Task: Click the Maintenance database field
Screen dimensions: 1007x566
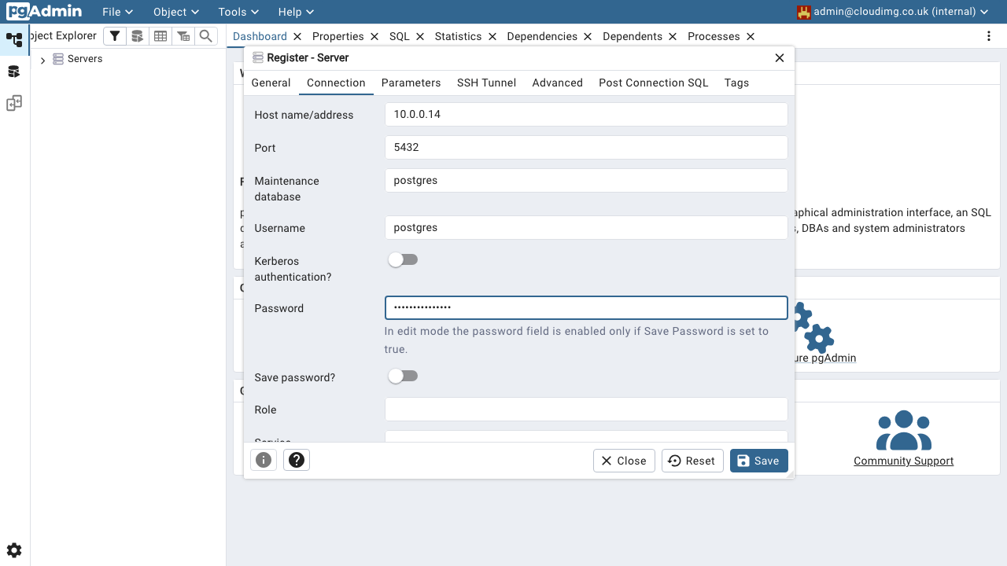Action: point(586,180)
